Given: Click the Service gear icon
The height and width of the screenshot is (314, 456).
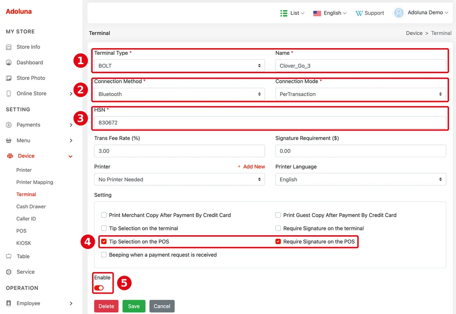Looking at the screenshot, I should (9, 272).
